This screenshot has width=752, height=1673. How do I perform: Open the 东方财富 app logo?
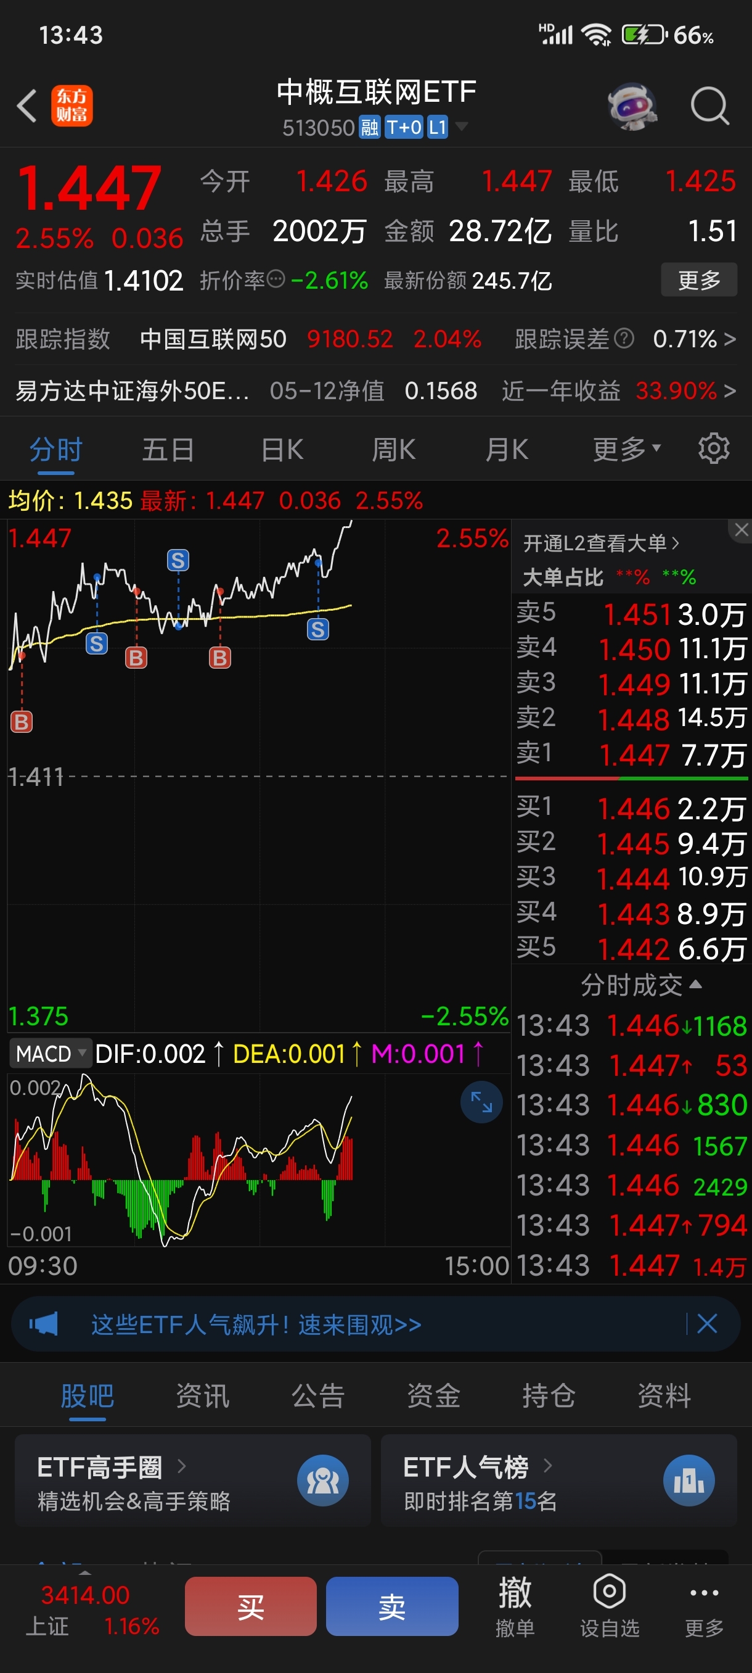(x=72, y=106)
